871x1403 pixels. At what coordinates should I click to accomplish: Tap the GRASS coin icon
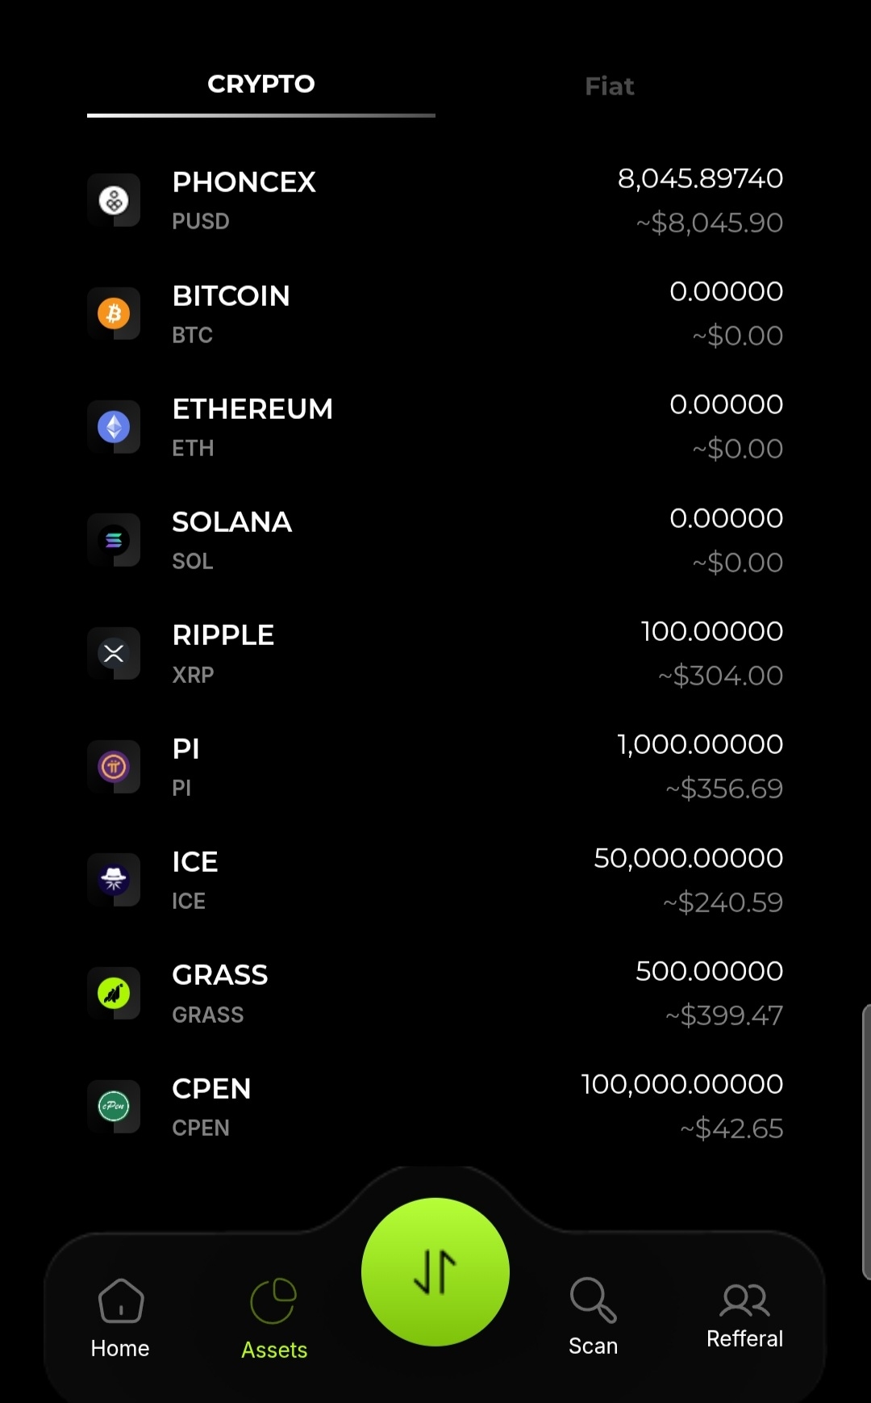pyautogui.click(x=114, y=993)
